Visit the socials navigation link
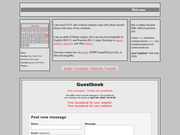Screen dimensions: 180x135 click(111, 68)
